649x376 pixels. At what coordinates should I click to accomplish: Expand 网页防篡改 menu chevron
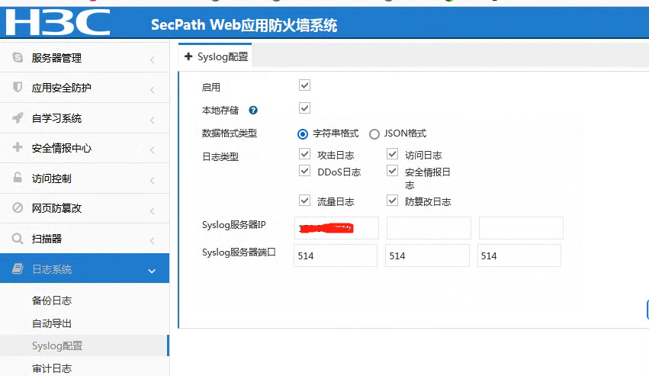(x=152, y=210)
